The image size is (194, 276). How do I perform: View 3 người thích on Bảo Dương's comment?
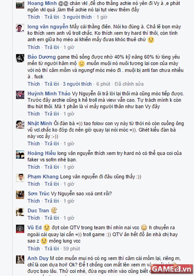pos(77,84)
